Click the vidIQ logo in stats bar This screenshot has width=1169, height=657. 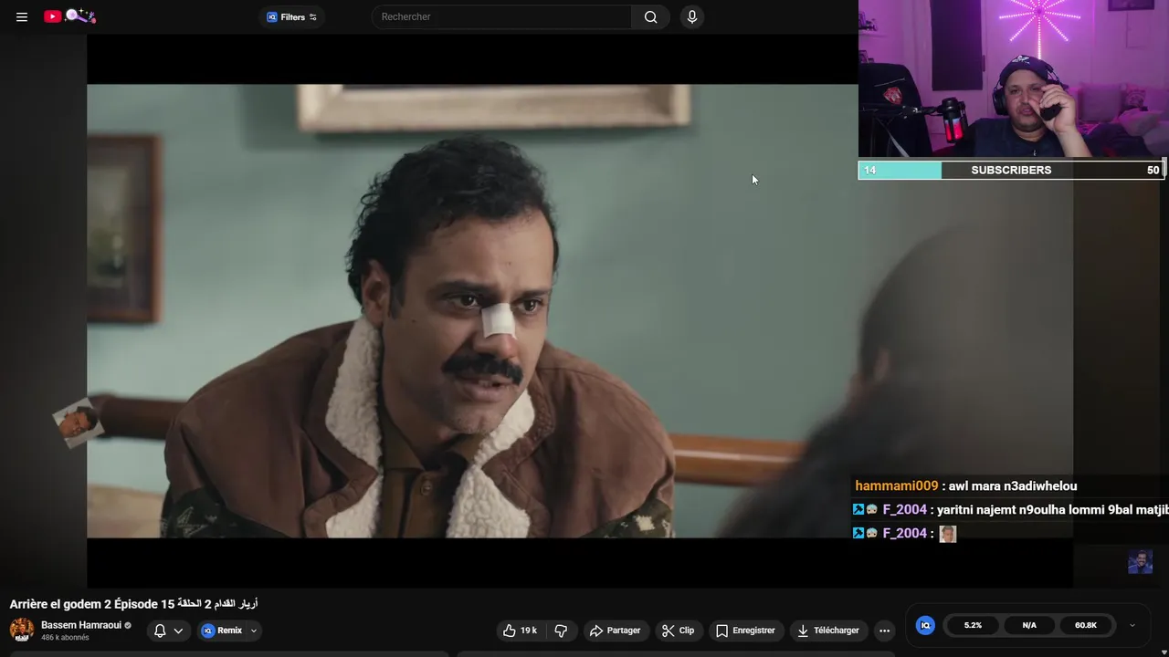[x=925, y=625]
